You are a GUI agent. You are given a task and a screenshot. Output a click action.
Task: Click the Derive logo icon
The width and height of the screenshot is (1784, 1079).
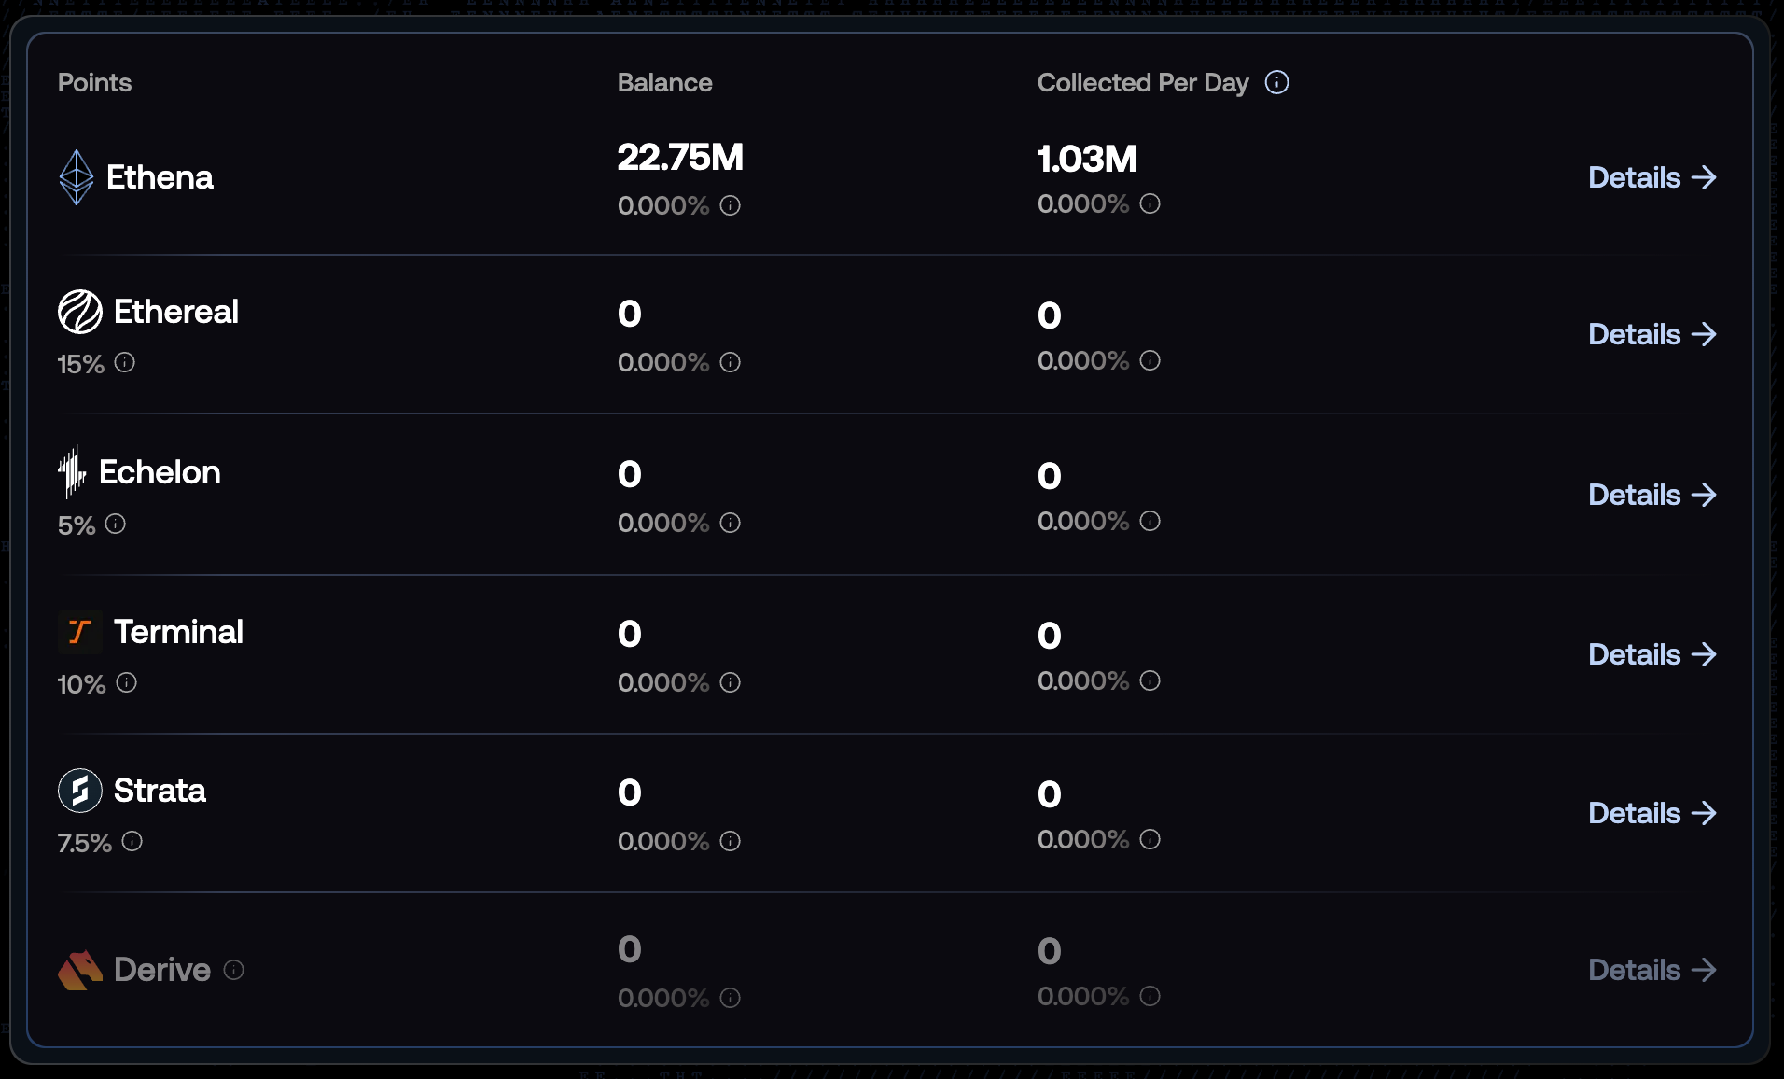pyautogui.click(x=80, y=970)
